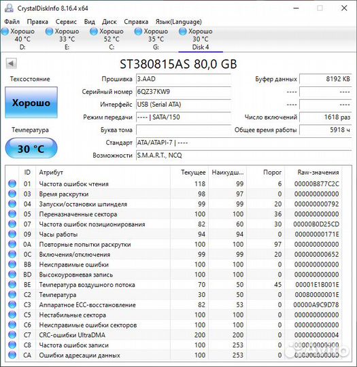Click status icon for attribute BB
Image resolution: width=357 pixels, height=367 pixels.
pos(12,264)
